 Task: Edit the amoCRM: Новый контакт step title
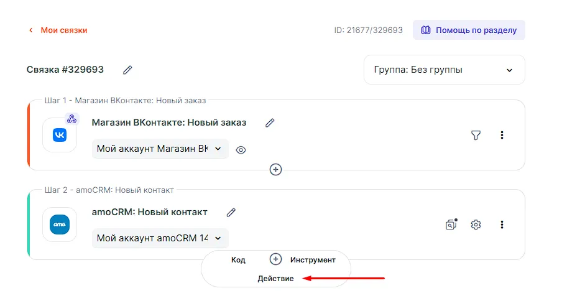pos(231,212)
